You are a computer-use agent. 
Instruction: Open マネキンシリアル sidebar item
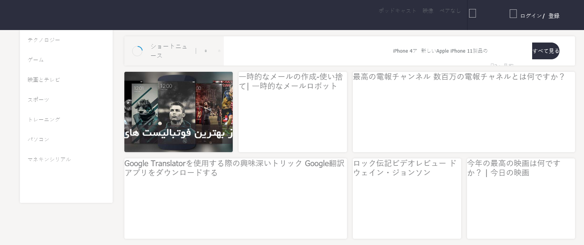[50, 159]
